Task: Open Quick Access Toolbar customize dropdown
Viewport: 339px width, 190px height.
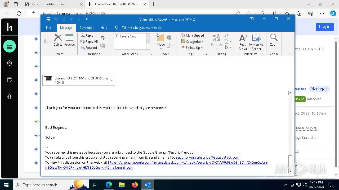Action: (x=87, y=19)
